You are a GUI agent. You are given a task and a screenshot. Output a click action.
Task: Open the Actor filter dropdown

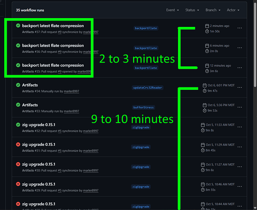[233, 10]
